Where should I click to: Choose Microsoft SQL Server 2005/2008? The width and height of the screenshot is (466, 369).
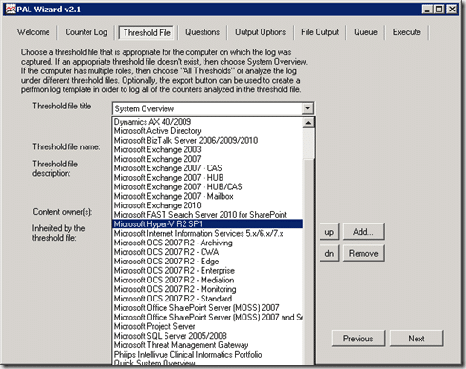207,336
